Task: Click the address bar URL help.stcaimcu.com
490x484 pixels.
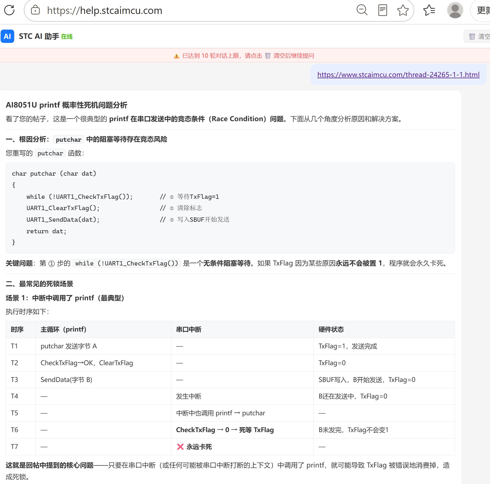Action: point(105,10)
